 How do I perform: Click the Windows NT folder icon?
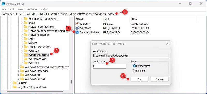point(22,75)
